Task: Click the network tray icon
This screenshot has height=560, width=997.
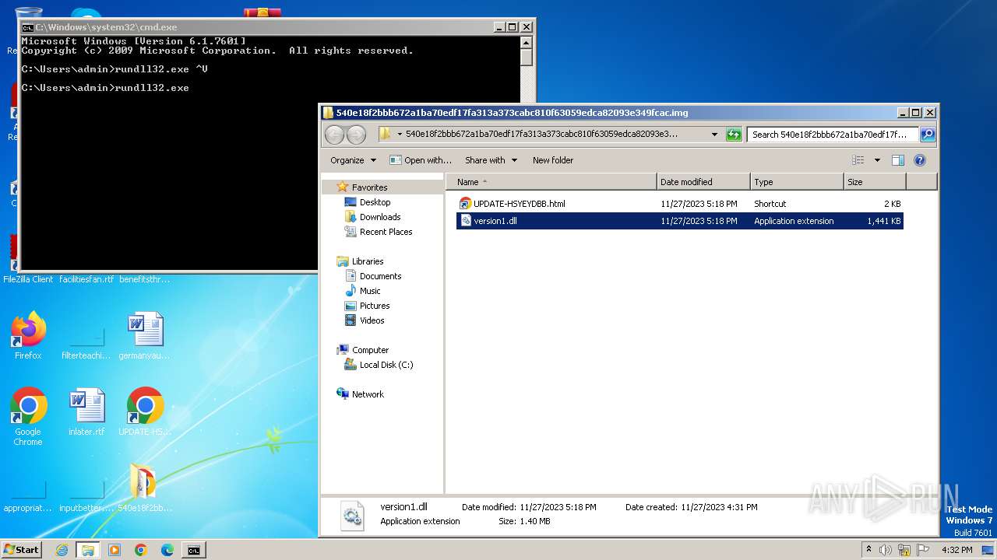Action: [904, 550]
